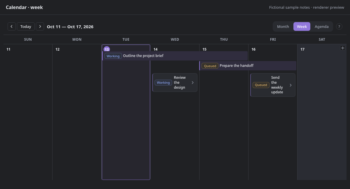Viewport: 350px width, 189px height.
Task: Go to the next week with the right arrow
Action: pos(40,26)
